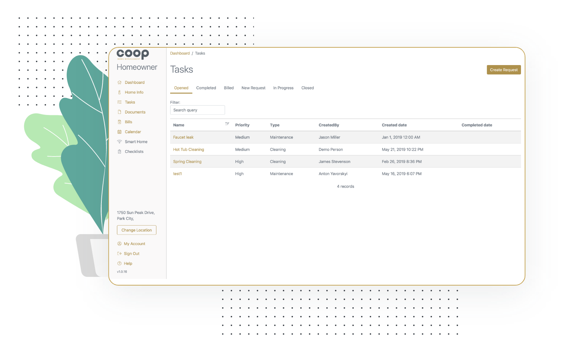580x347 pixels.
Task: Open the Calendar icon in sidebar
Action: pyautogui.click(x=119, y=132)
